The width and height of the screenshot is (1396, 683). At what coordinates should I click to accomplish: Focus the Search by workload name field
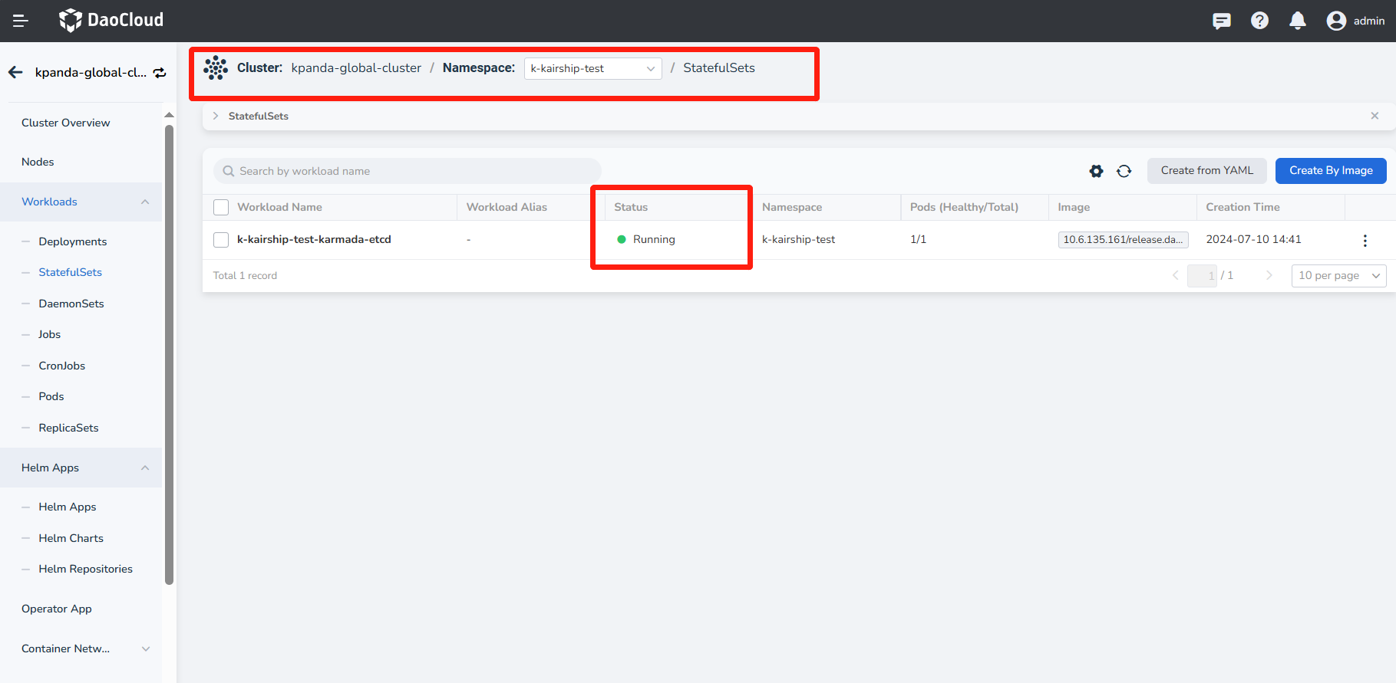pos(407,171)
